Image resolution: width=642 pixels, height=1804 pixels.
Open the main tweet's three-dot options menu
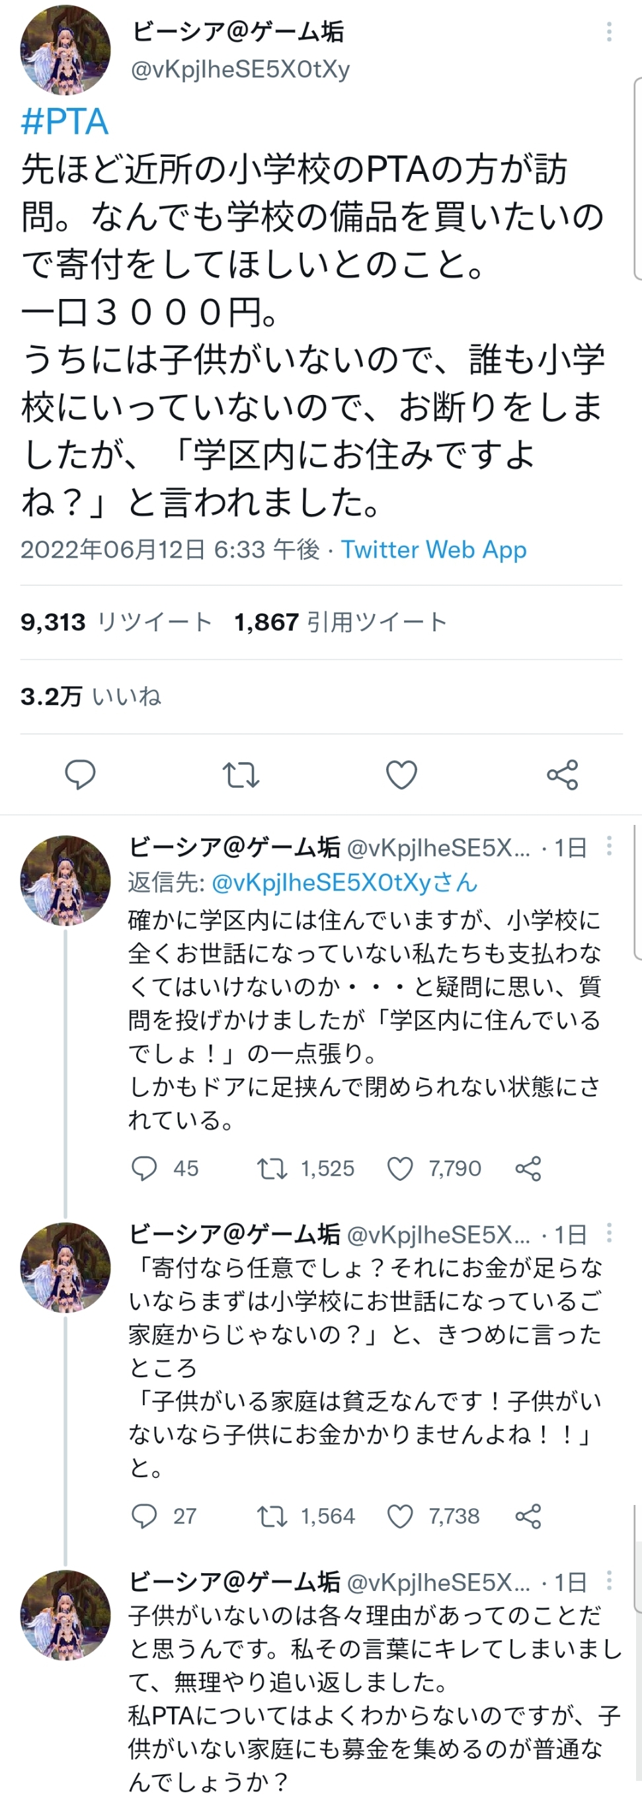609,32
